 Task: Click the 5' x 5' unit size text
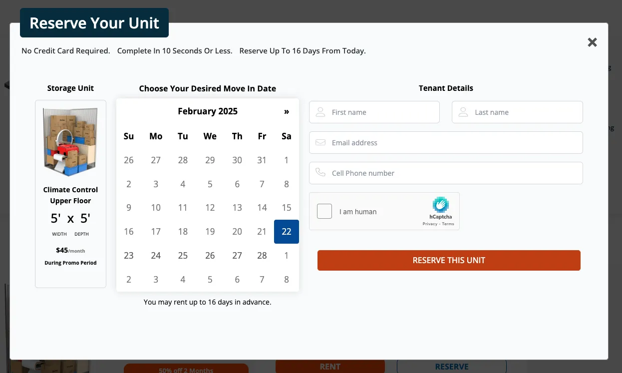pos(70,218)
